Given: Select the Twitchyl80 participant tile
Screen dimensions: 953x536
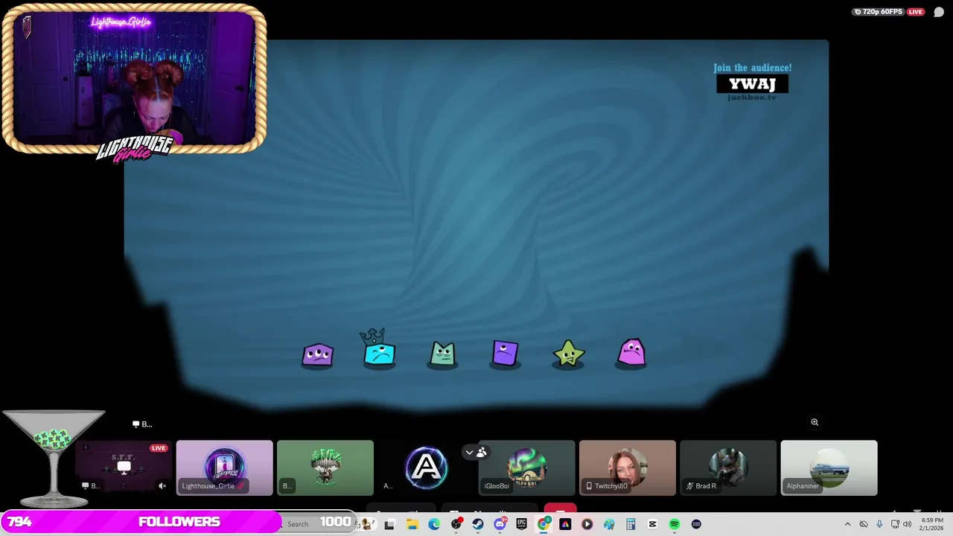Looking at the screenshot, I should 628,468.
